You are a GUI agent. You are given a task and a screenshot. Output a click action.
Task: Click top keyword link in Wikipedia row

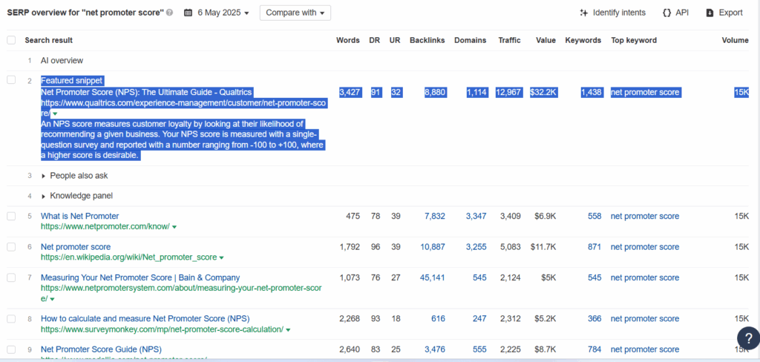pyautogui.click(x=645, y=247)
